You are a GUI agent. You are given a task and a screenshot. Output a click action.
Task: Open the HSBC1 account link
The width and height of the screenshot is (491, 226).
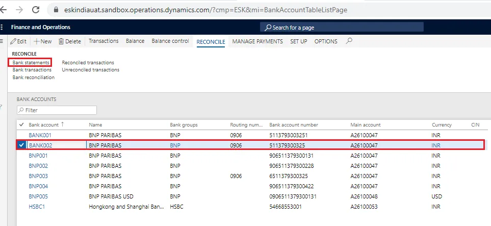click(x=37, y=207)
